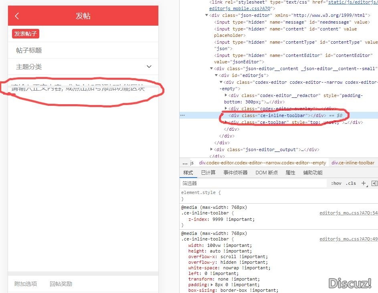The width and height of the screenshot is (378, 293).
Task: Click the ellipsis beside the selected DOM node
Action: (182, 115)
